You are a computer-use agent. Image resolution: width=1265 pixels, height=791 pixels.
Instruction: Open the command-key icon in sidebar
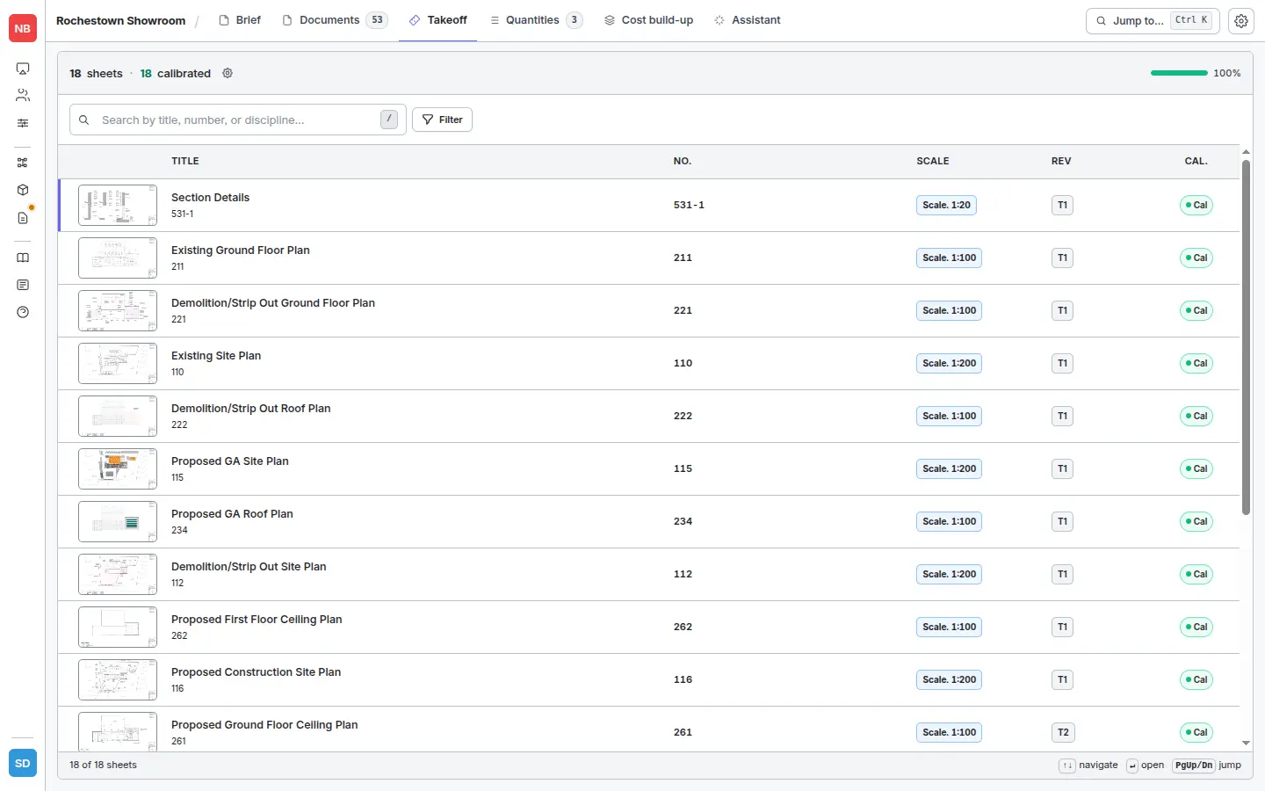23,163
